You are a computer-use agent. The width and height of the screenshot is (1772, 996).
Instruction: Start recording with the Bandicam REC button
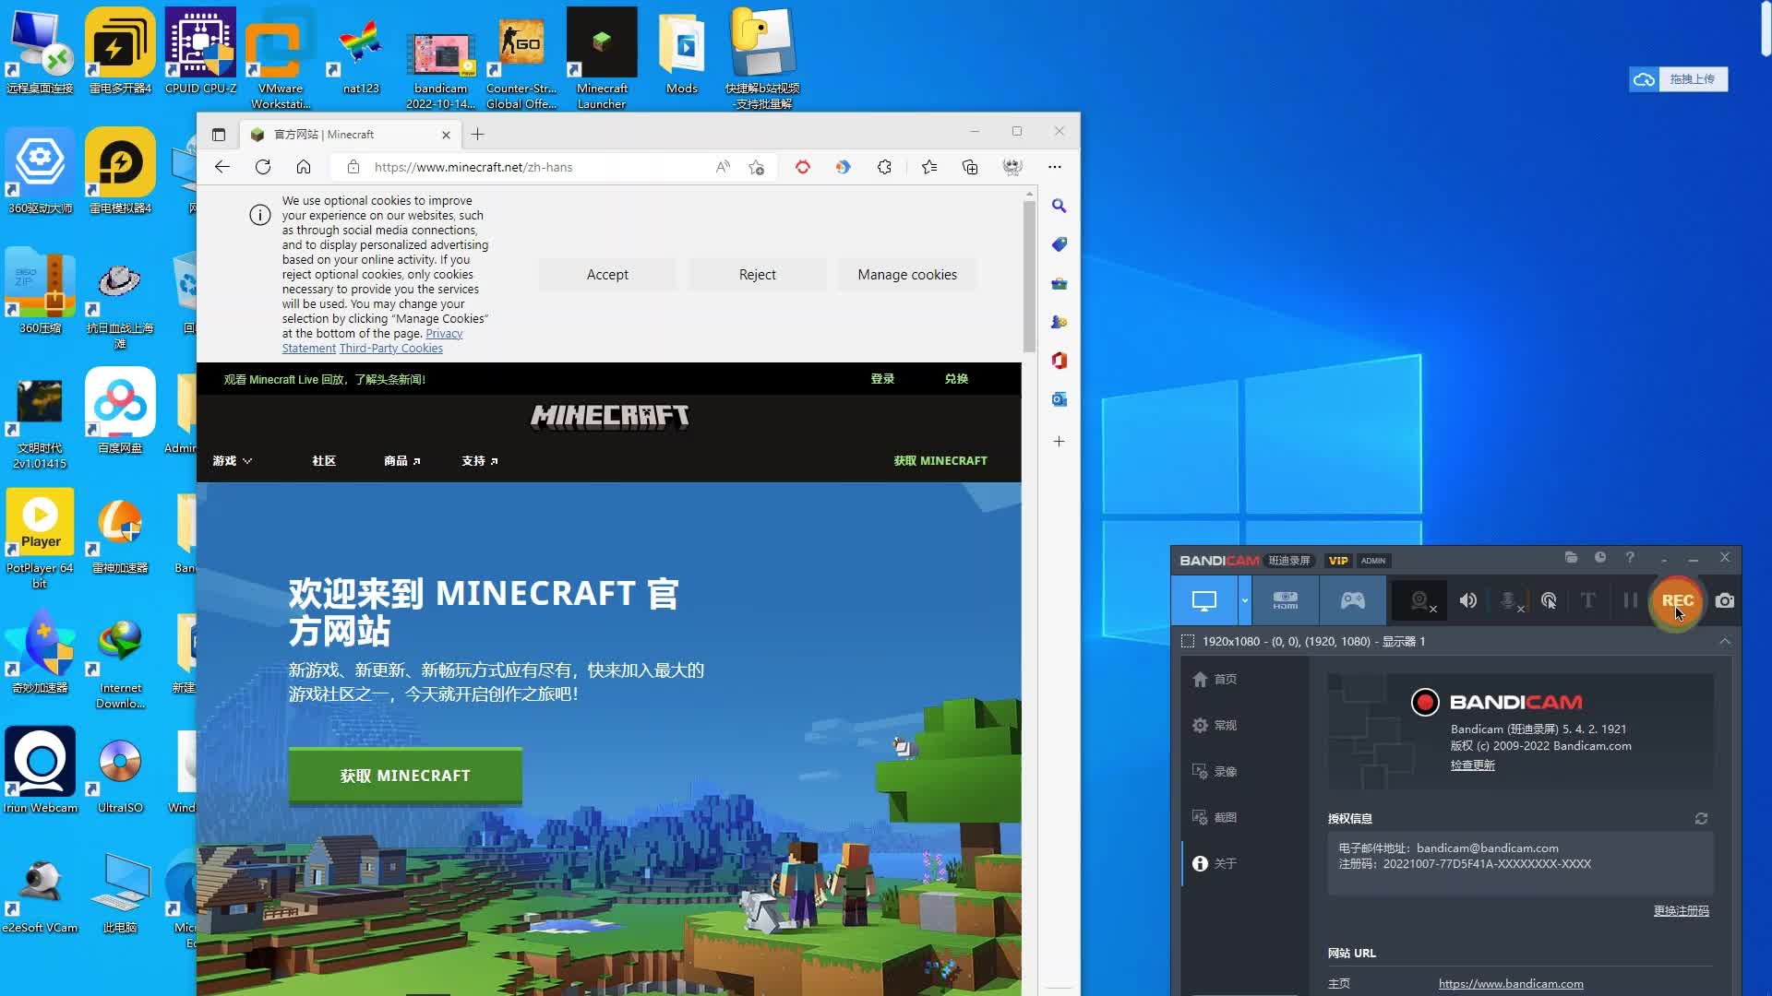click(x=1676, y=601)
